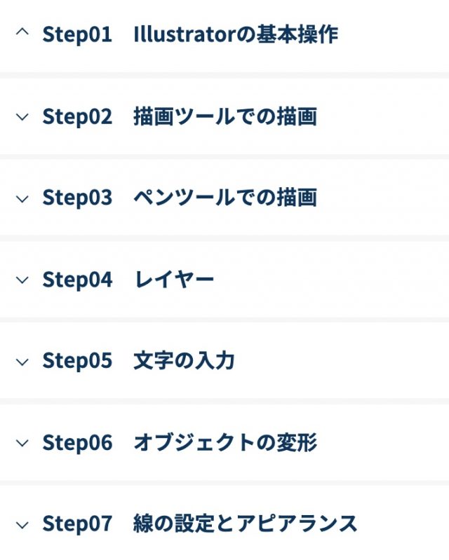Screen dimensions: 449x560
Task: Show Step07 線の設定とアピアランス title
Action: coord(245,524)
